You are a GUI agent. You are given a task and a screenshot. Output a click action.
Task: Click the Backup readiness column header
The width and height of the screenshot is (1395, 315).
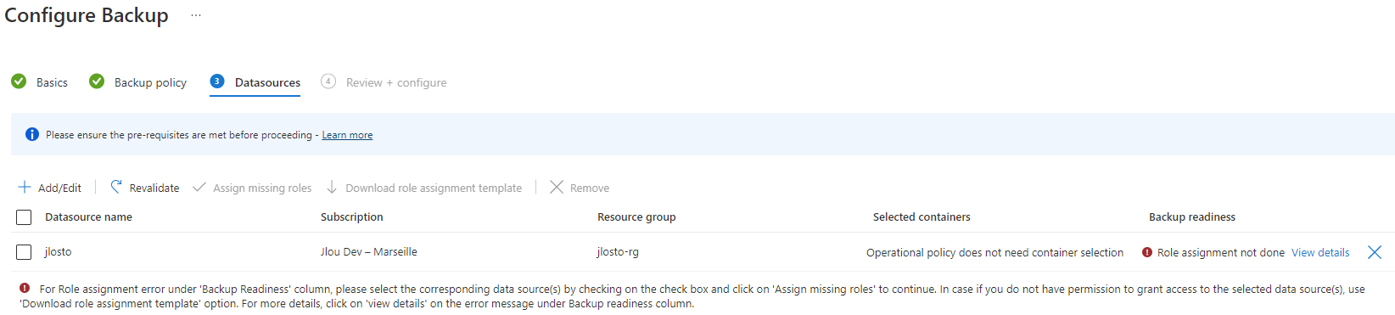1192,217
